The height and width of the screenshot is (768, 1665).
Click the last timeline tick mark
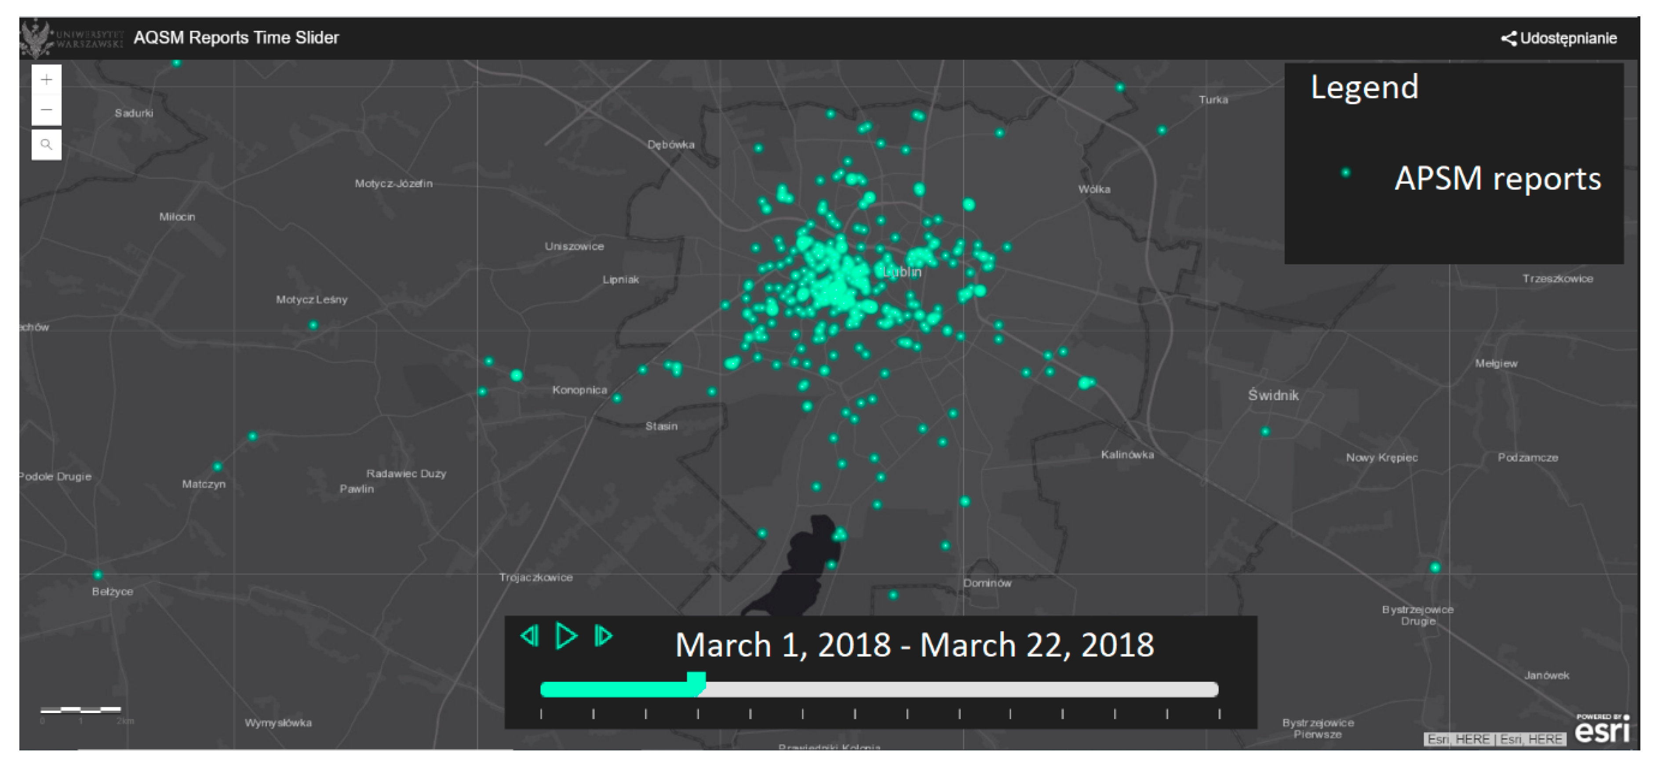click(x=1219, y=714)
